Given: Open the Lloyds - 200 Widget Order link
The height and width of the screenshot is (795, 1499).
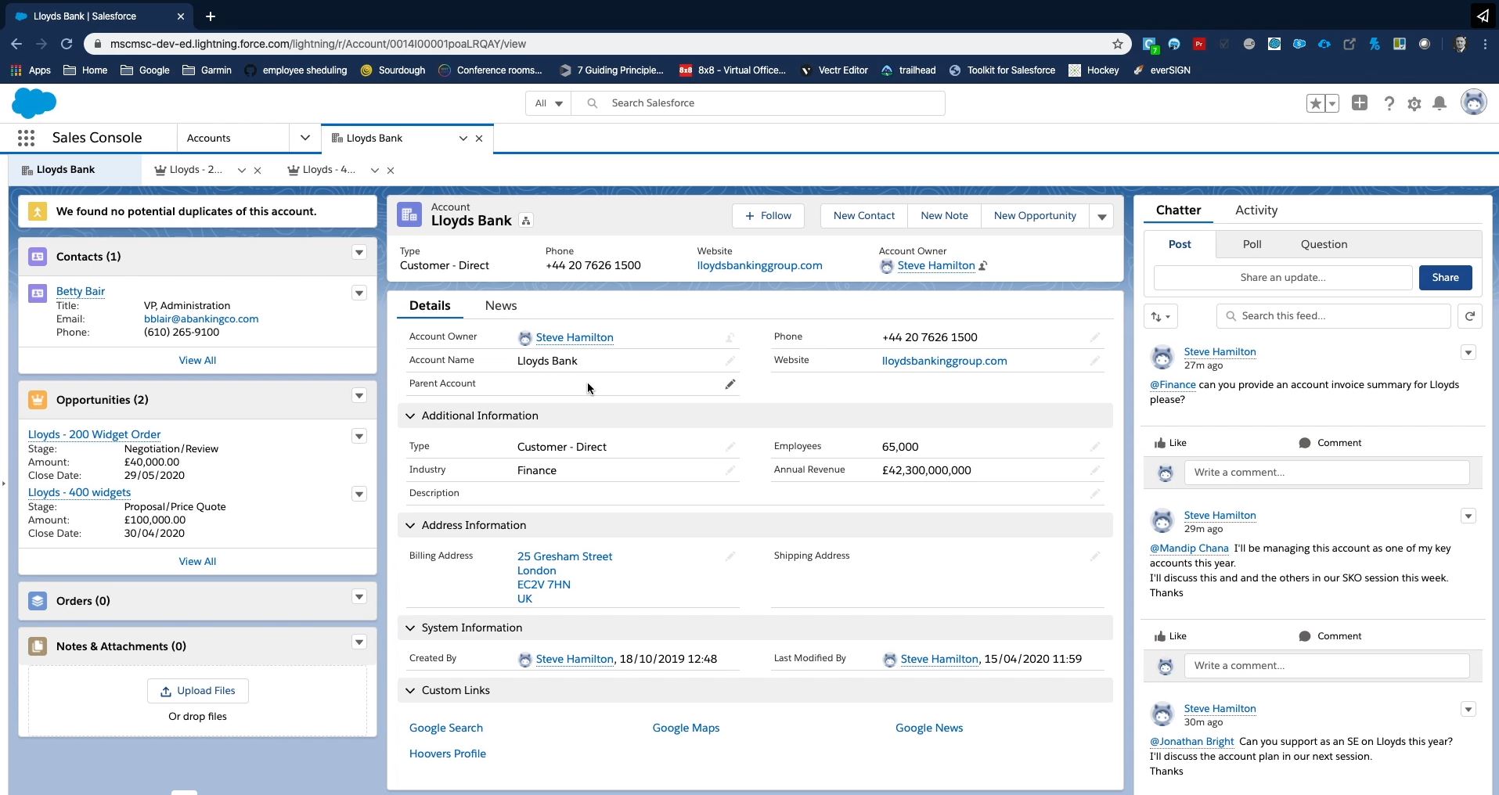Looking at the screenshot, I should pyautogui.click(x=94, y=434).
